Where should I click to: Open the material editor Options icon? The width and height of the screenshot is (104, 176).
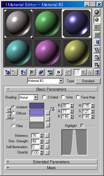[97, 57]
